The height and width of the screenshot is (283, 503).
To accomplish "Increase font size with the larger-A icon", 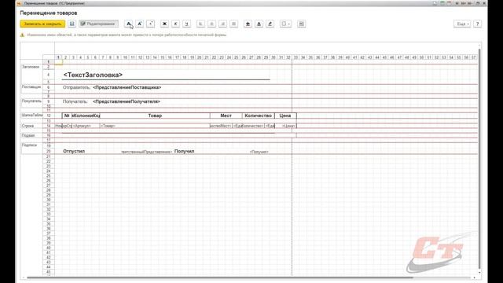I will tap(140, 24).
